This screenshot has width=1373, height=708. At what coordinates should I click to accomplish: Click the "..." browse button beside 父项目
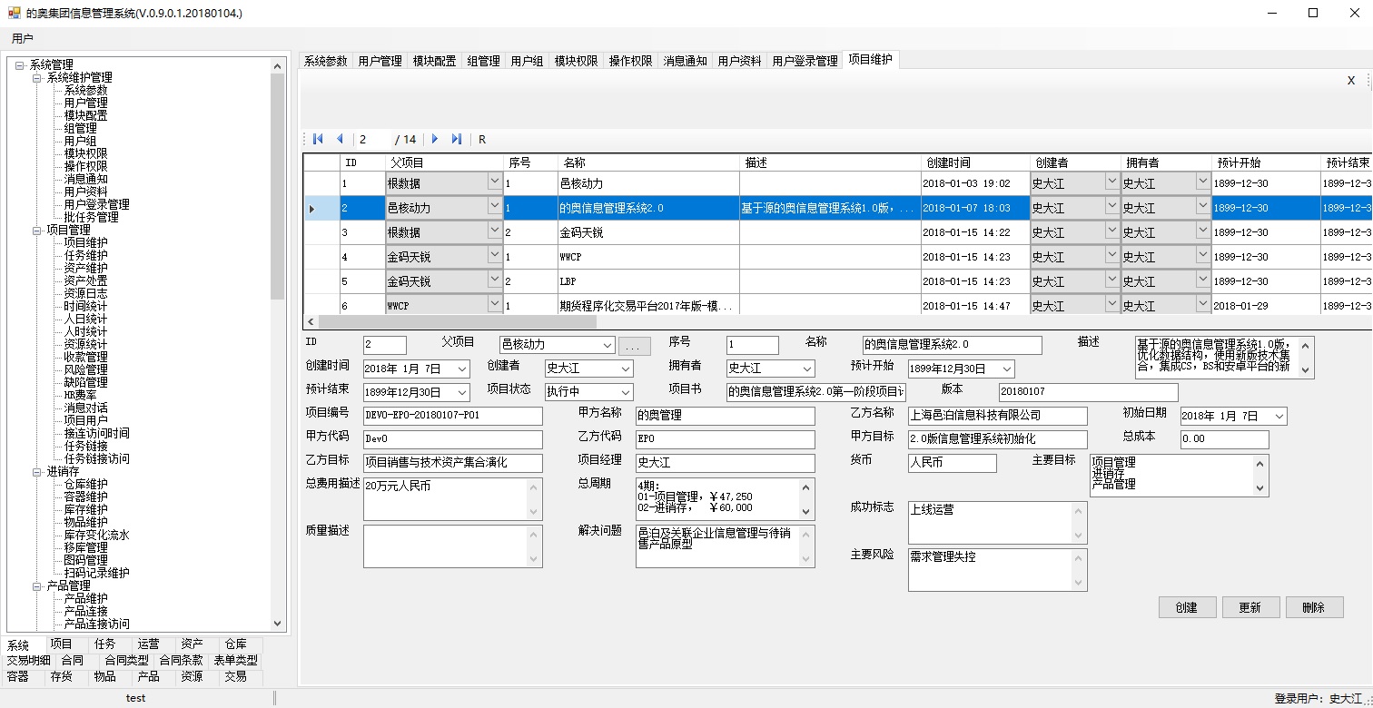click(x=634, y=345)
